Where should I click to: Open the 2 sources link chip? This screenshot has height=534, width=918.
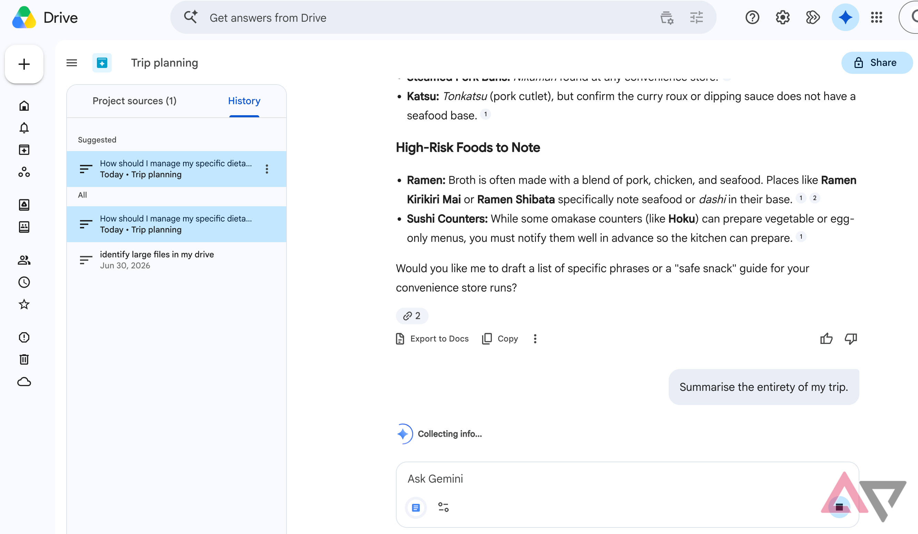(x=412, y=316)
